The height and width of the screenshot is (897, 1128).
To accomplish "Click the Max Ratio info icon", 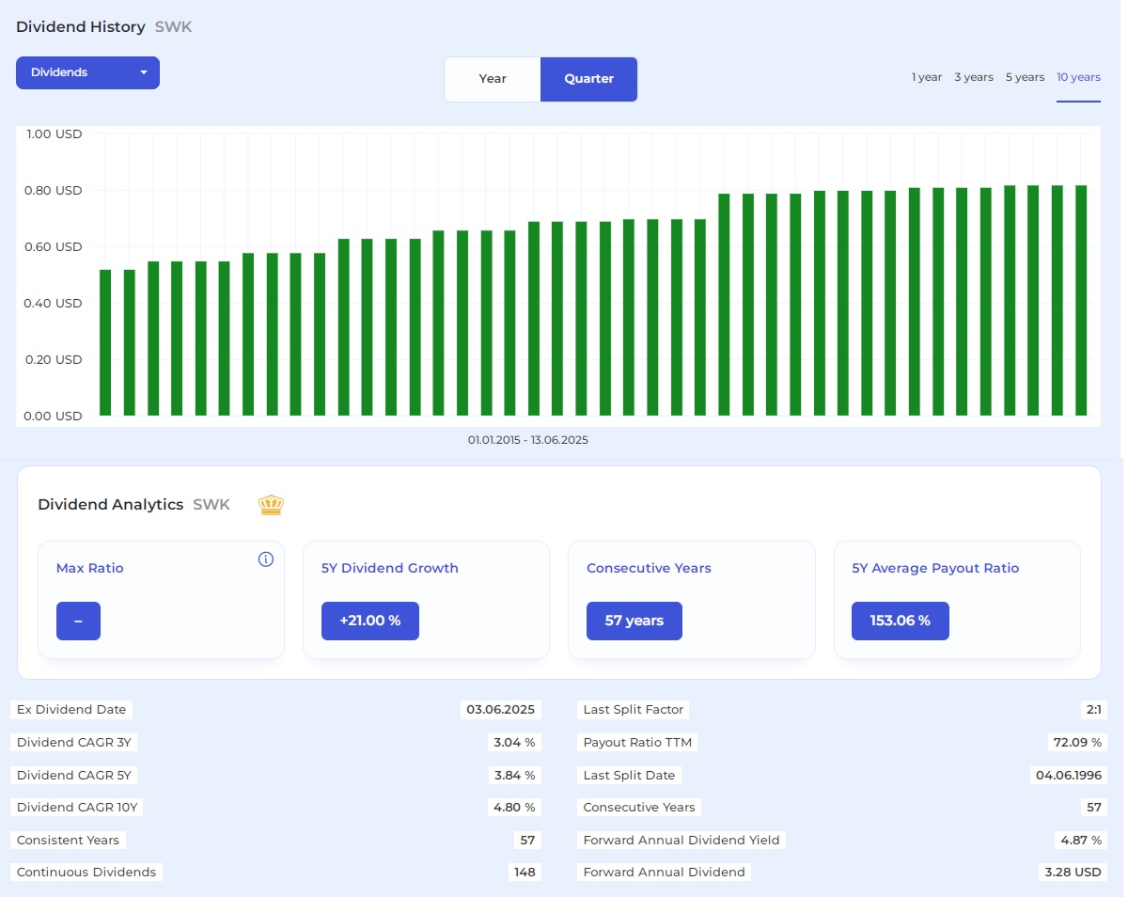I will coord(266,559).
